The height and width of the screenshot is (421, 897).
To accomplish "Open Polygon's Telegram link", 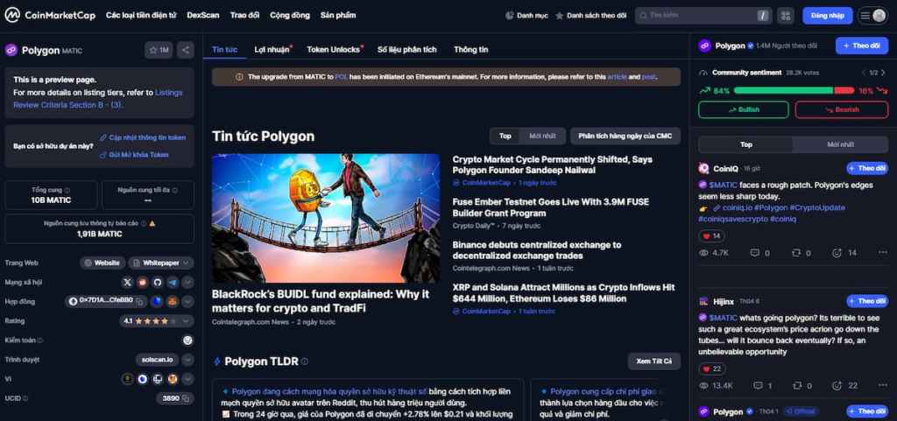I will [x=173, y=282].
